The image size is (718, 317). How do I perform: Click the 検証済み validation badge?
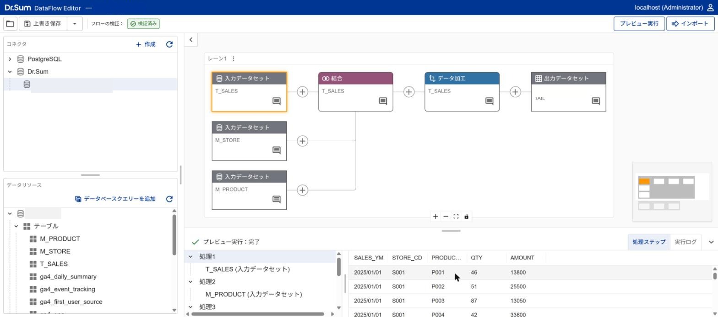coord(143,24)
